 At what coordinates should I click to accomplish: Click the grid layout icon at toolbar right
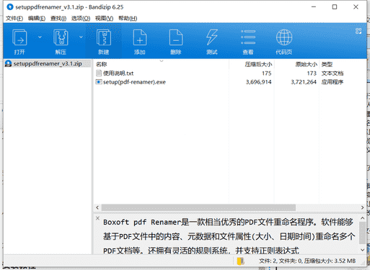(358, 31)
